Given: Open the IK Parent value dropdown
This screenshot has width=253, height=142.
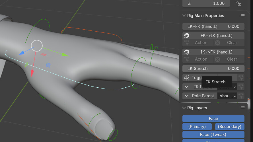Looking at the screenshot, I should (227, 87).
